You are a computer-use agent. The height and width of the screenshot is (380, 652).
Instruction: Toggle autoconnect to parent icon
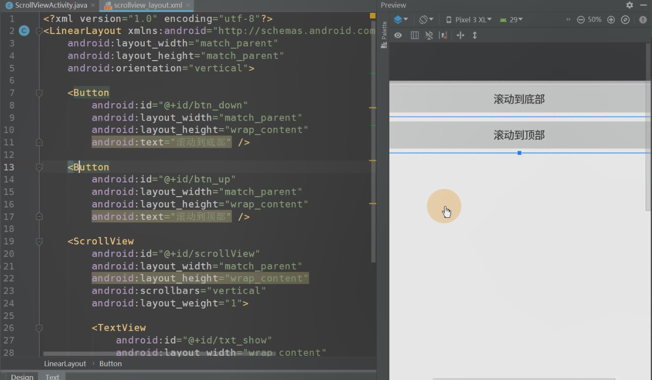click(x=429, y=35)
